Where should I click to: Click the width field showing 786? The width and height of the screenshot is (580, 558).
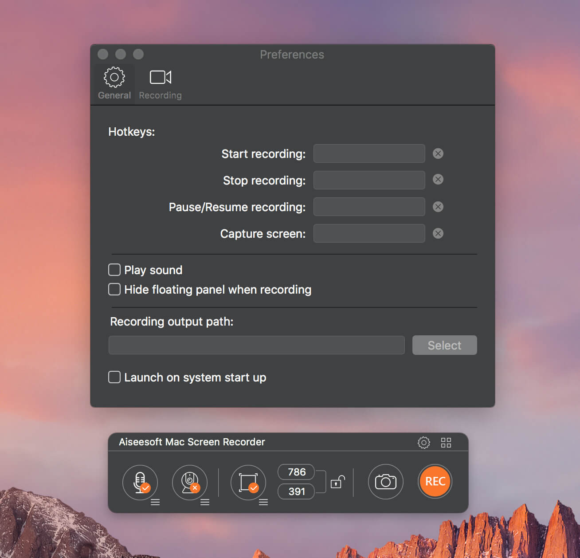(x=296, y=472)
